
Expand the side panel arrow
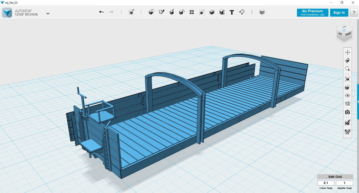(x=358, y=102)
